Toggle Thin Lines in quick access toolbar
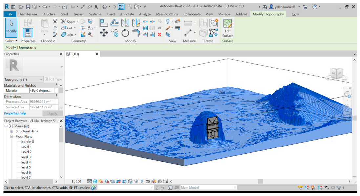 121,7
